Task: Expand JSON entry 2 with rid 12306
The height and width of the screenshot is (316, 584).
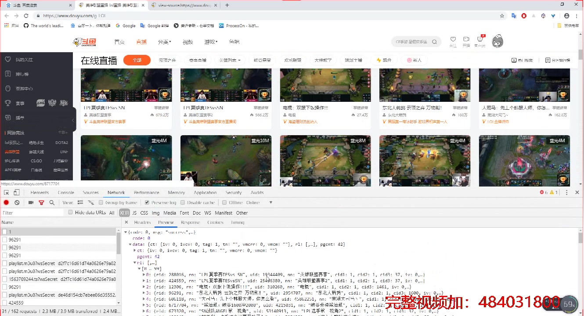Action: click(144, 287)
